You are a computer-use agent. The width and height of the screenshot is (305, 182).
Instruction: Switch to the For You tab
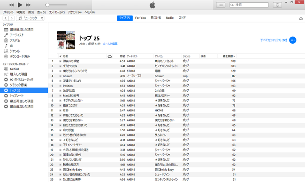140,18
